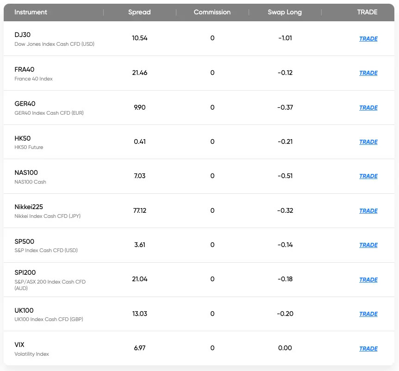This screenshot has height=371, width=399.
Task: Trade the VIX Volatility Index
Action: (368, 349)
